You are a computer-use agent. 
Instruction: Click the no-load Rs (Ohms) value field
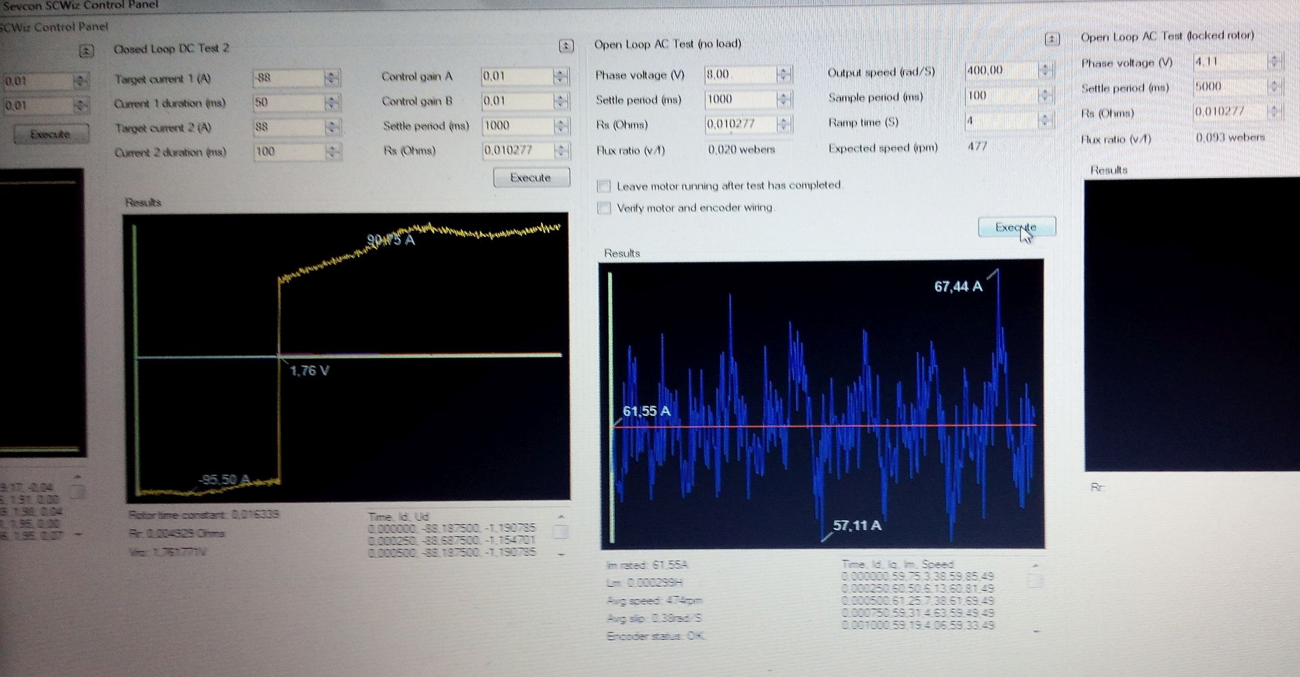(x=739, y=124)
